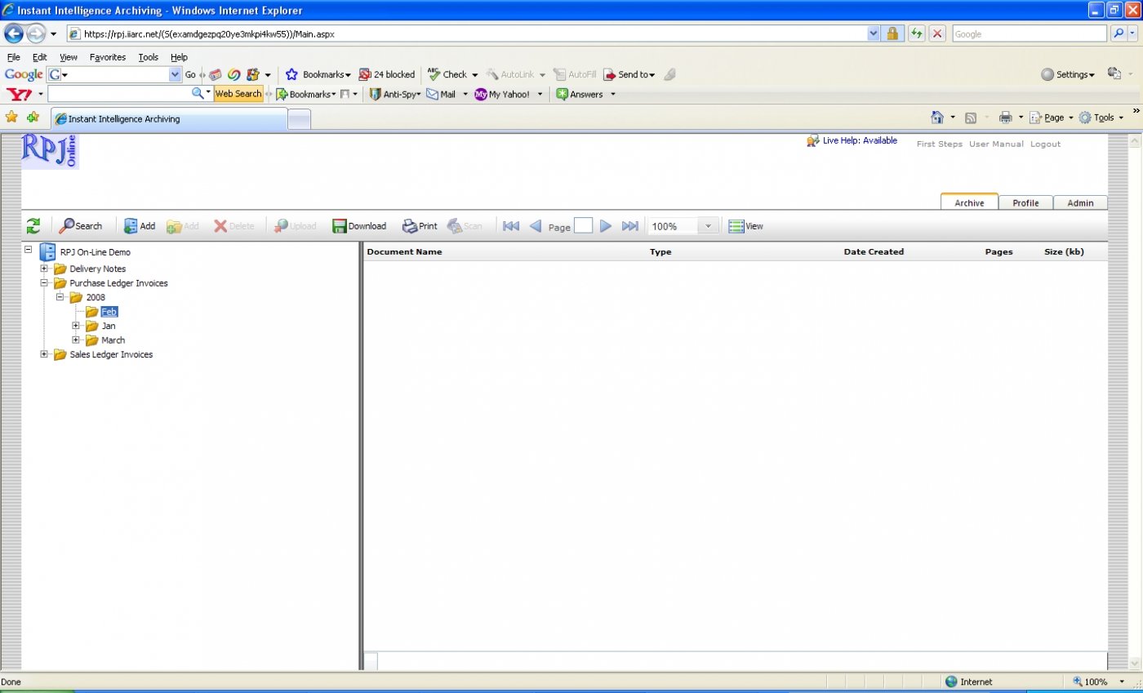Click the green Refresh icon in archive toolbar
The height and width of the screenshot is (693, 1143).
pyautogui.click(x=33, y=226)
